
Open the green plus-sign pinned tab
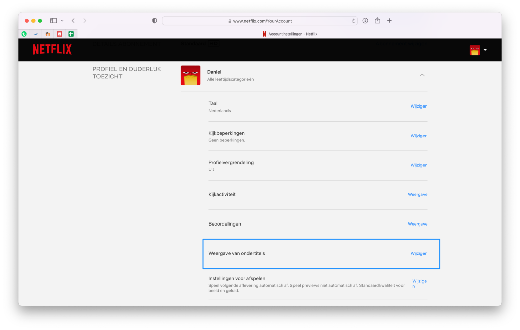coord(71,34)
